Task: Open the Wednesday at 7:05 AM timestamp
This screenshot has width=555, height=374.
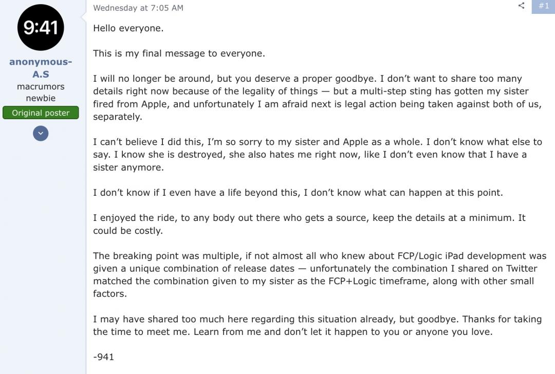Action: (x=138, y=8)
